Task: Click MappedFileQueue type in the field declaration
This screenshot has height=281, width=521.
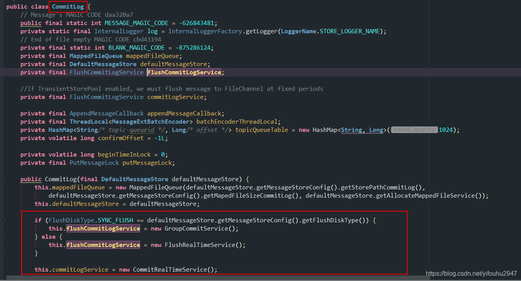Action: tap(96, 56)
